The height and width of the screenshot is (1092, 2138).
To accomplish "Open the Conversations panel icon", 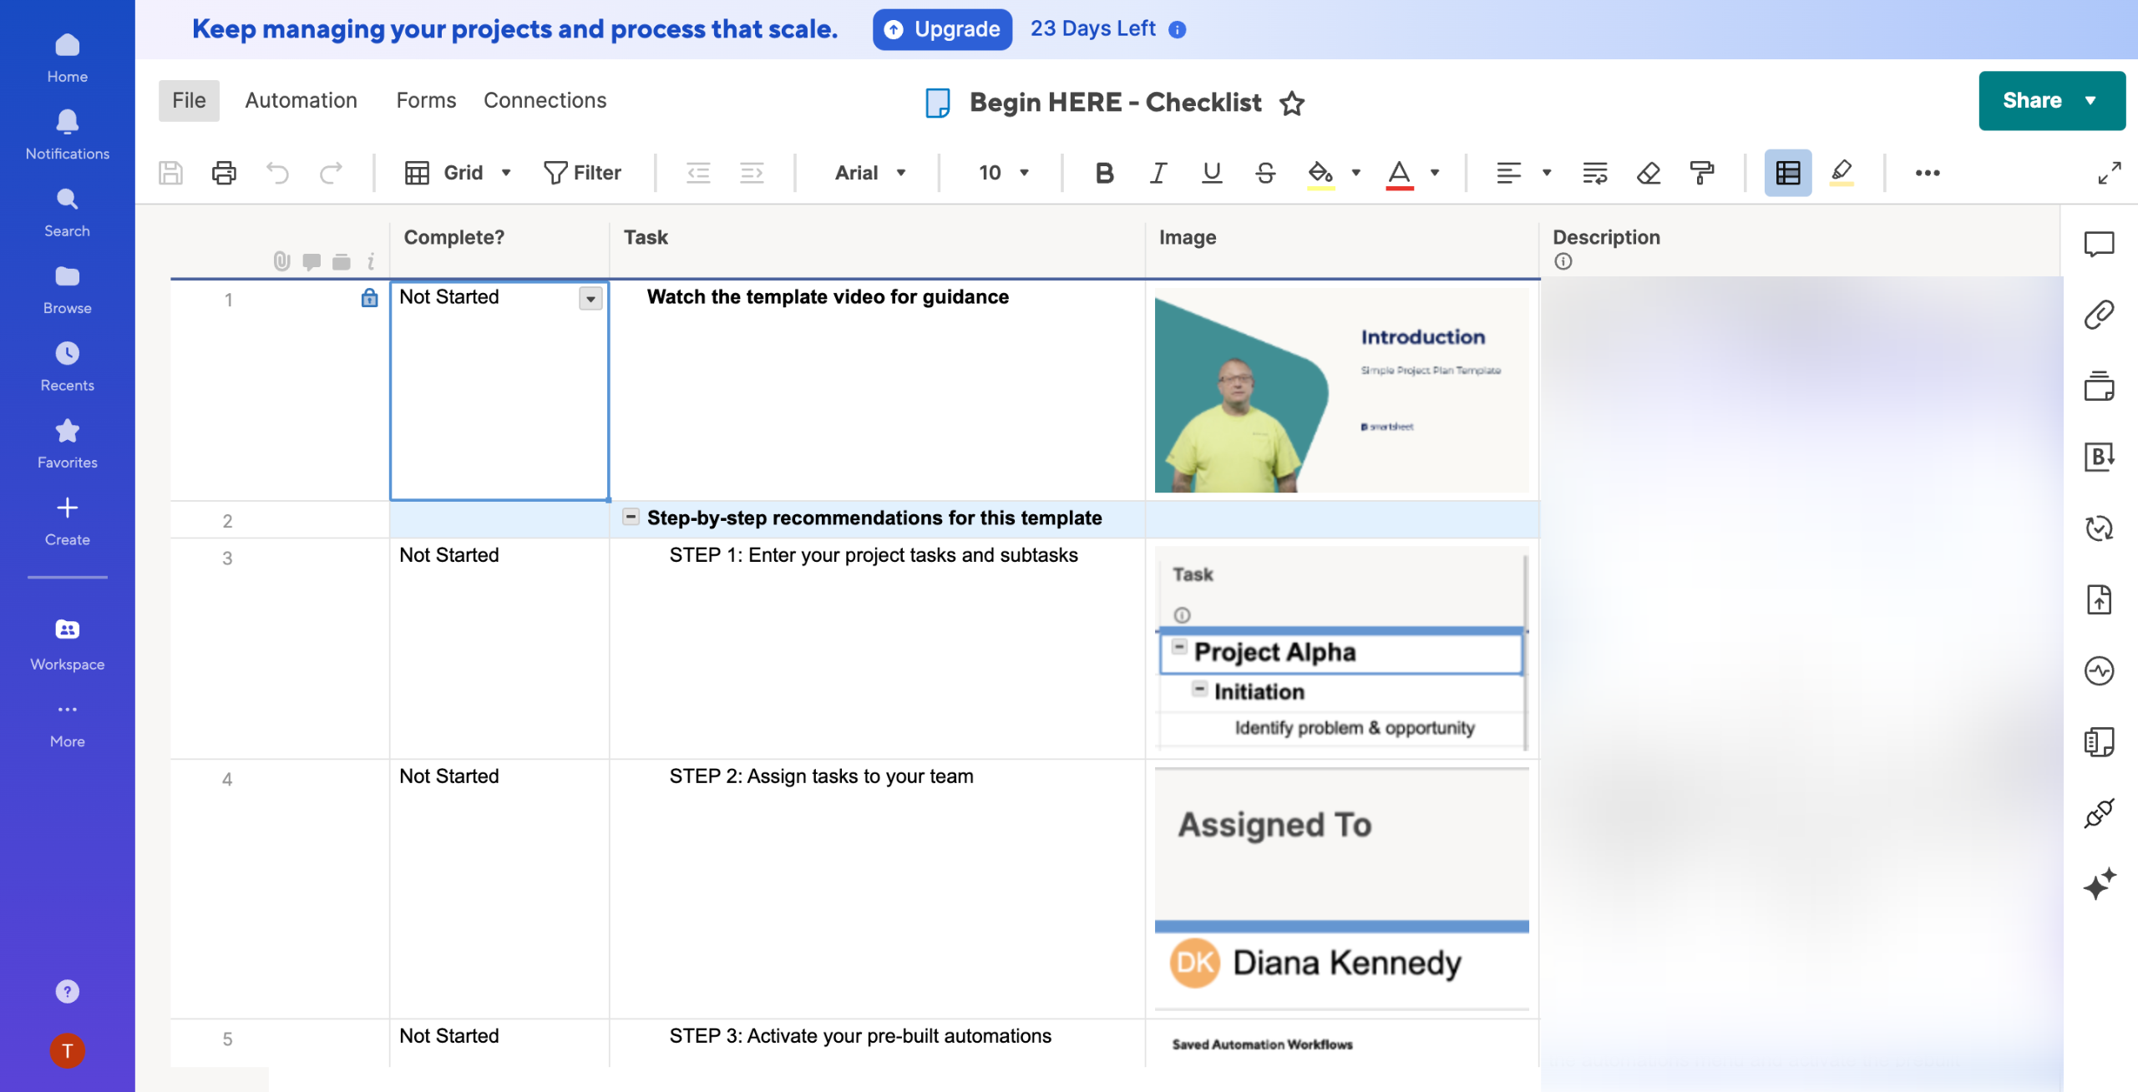I will (2099, 244).
